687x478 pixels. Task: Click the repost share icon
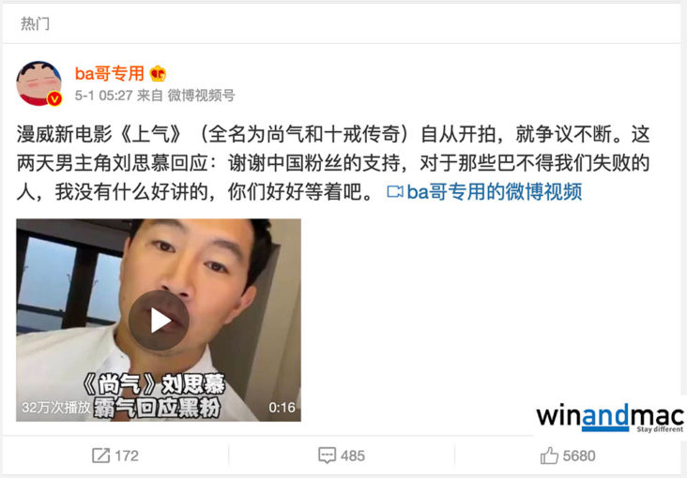click(x=100, y=456)
